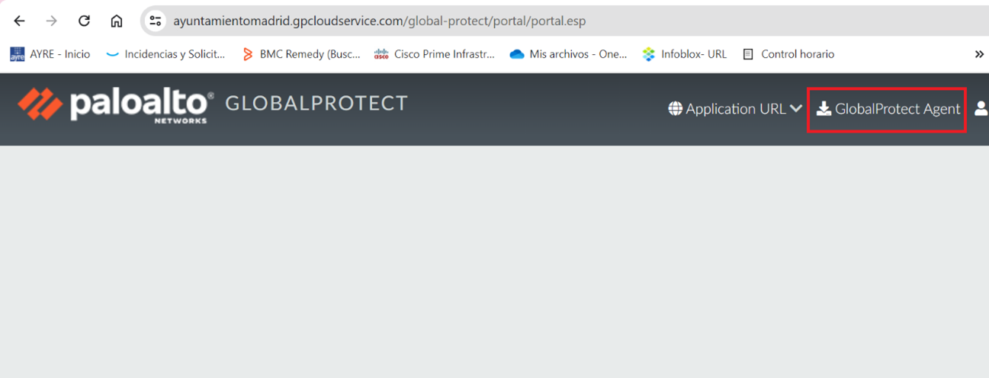Open the BMC Remedy bookmark
989x378 pixels.
[300, 54]
